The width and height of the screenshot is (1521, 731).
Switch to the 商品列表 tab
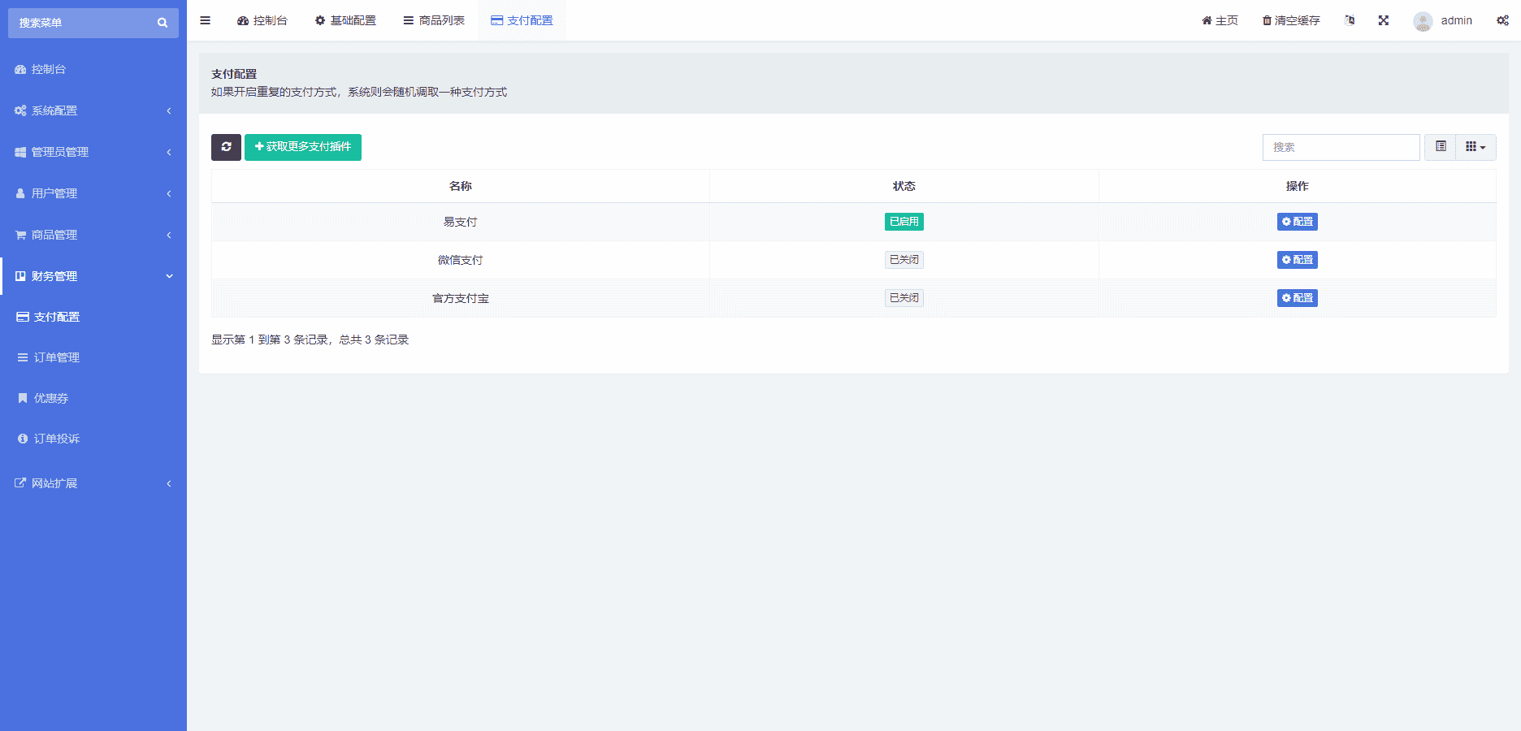click(x=434, y=20)
